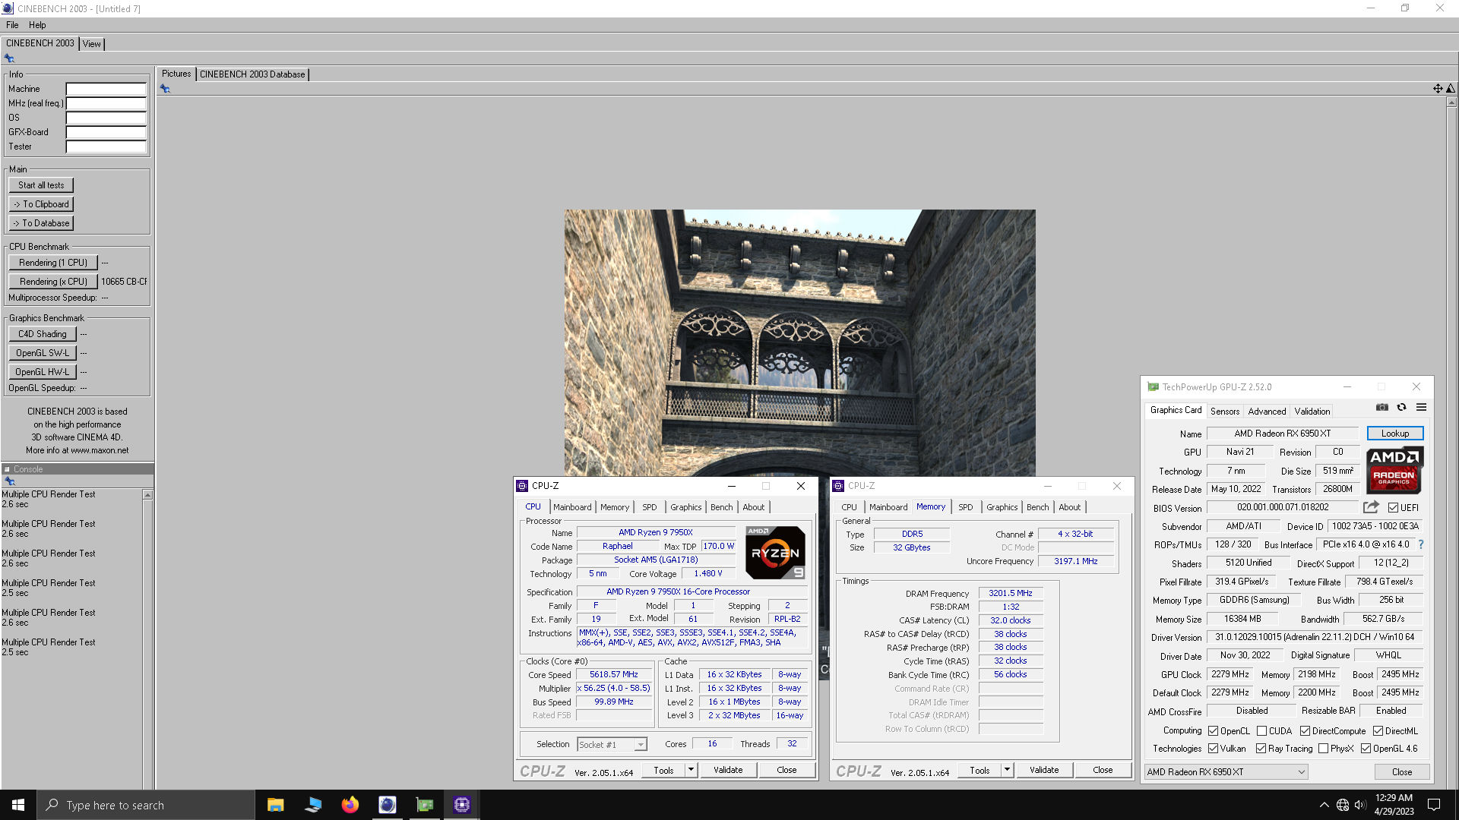Viewport: 1459px width, 820px height.
Task: Click the To Clipboard button
Action: pos(41,204)
